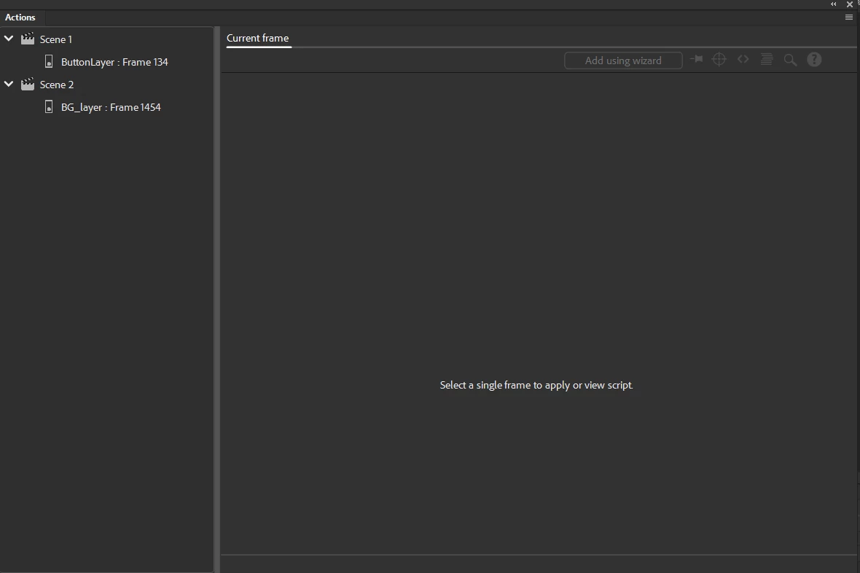This screenshot has width=860, height=573.
Task: Open the code snippets icon
Action: pyautogui.click(x=743, y=59)
